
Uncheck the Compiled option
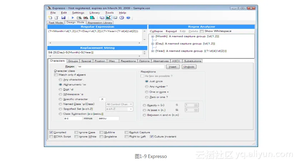(51, 132)
